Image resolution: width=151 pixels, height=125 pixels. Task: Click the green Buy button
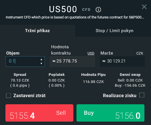(x=110, y=113)
